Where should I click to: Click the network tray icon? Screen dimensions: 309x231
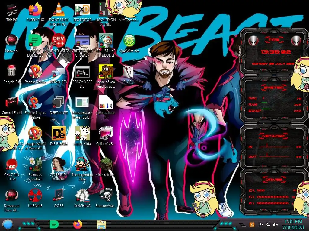268,224
